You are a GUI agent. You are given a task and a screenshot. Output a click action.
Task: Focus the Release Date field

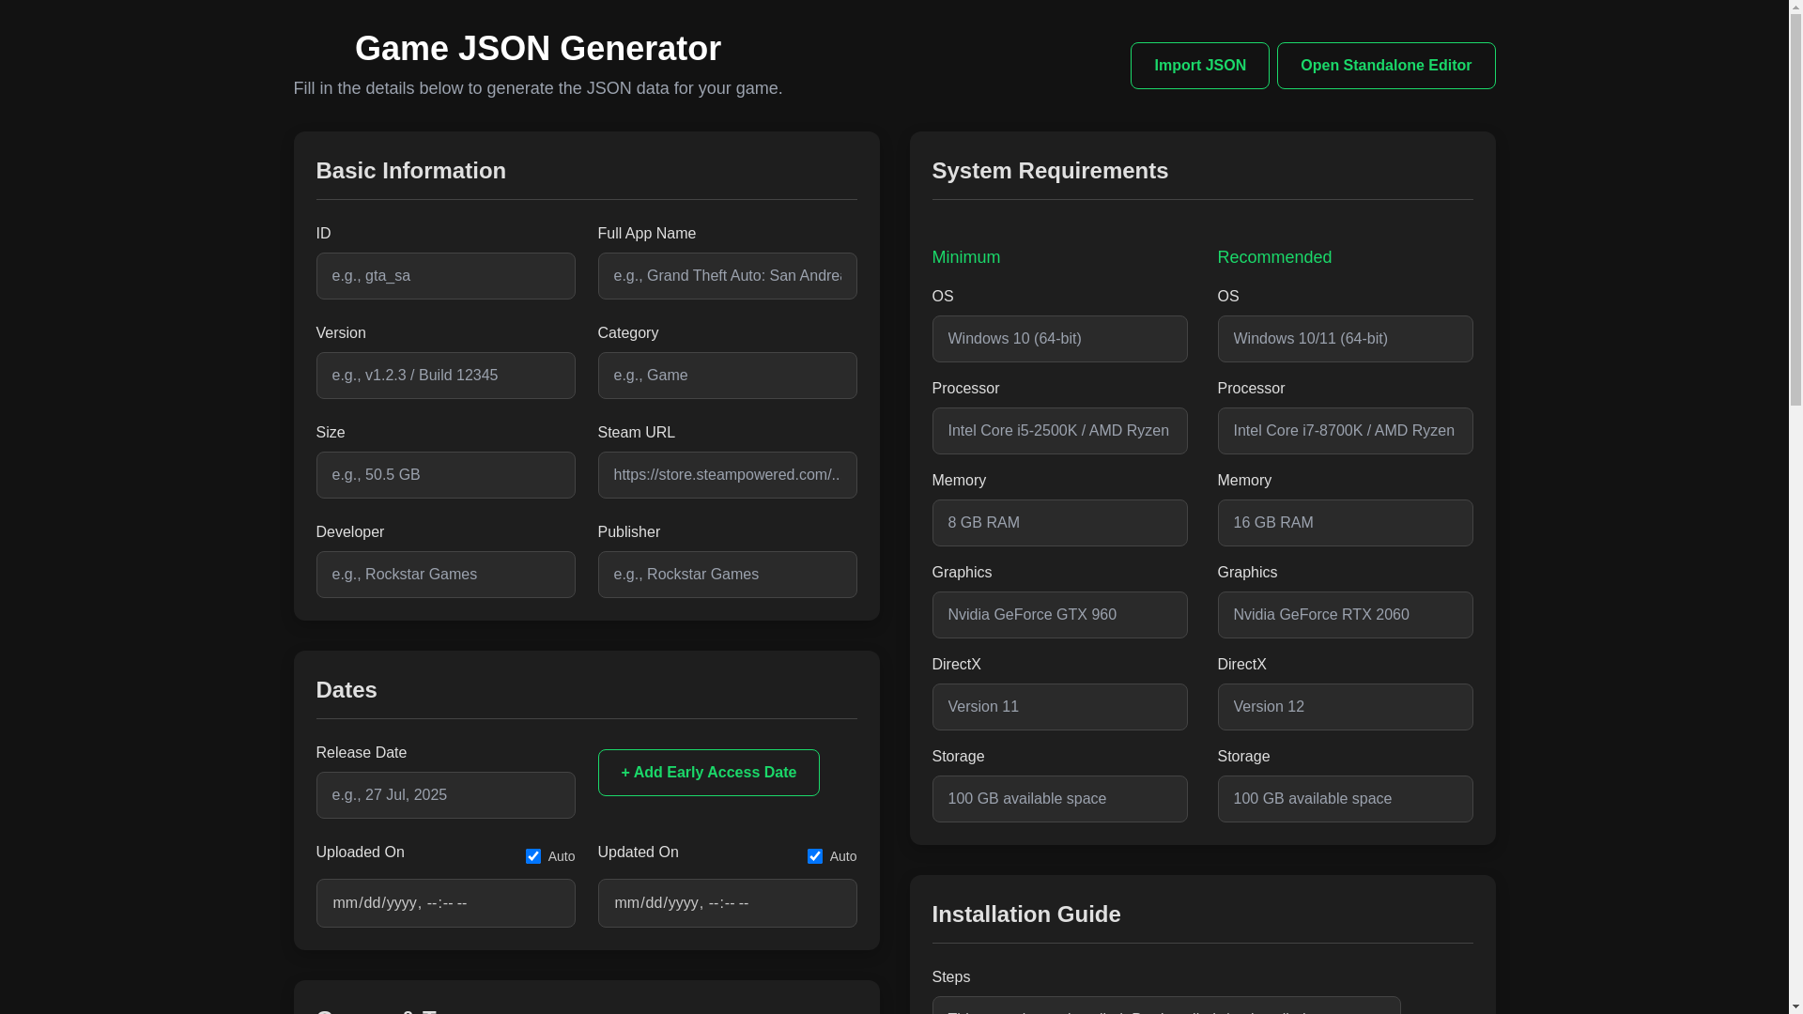click(x=445, y=795)
